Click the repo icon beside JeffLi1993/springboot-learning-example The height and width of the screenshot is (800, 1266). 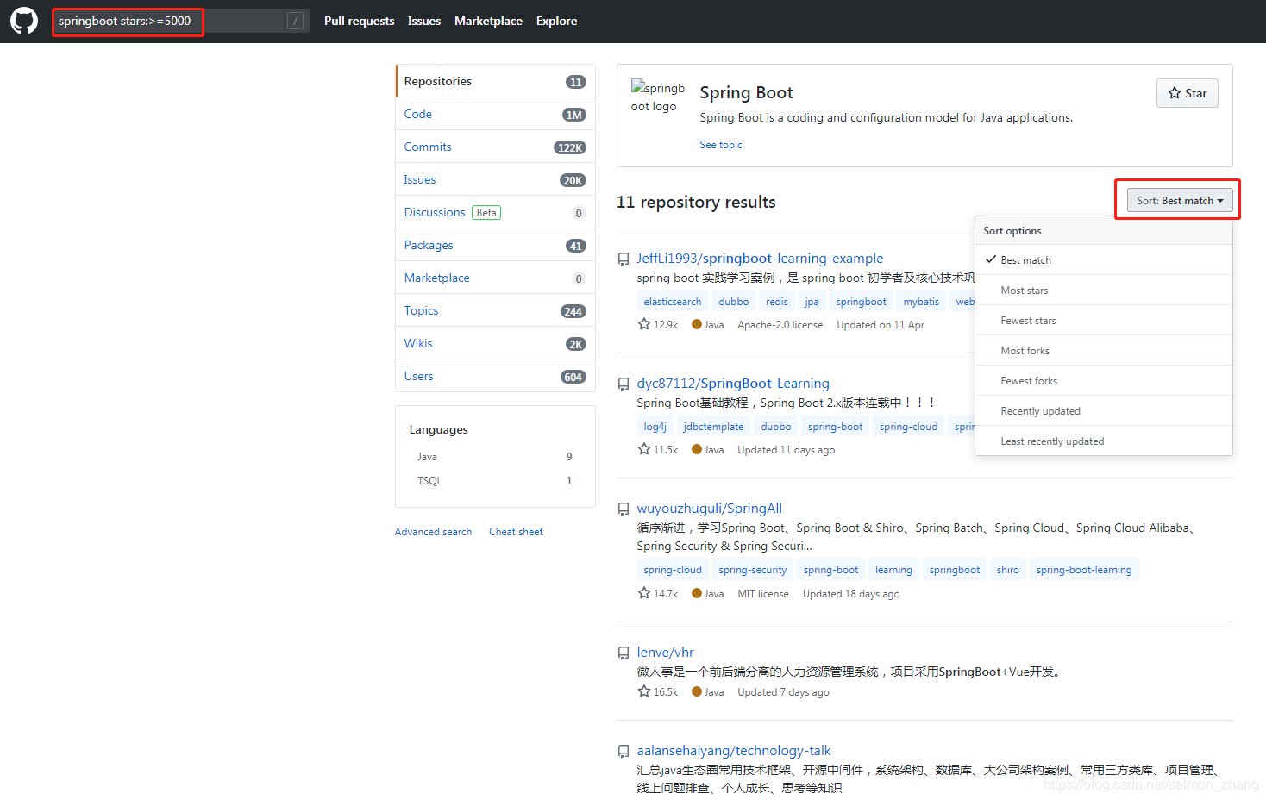click(624, 259)
